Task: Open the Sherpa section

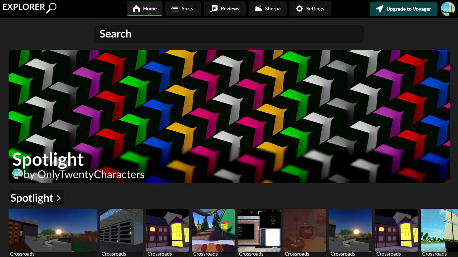Action: click(x=267, y=9)
